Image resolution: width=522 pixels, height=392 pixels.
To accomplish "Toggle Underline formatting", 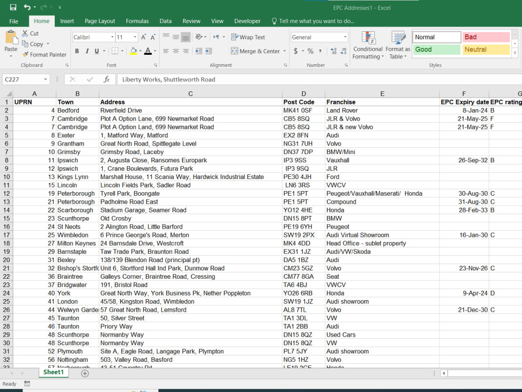I will (x=97, y=51).
